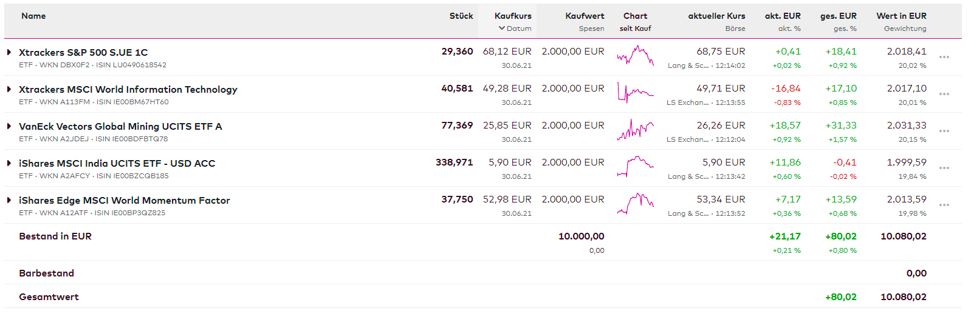
Task: Click the Stück column header
Action: 461,16
